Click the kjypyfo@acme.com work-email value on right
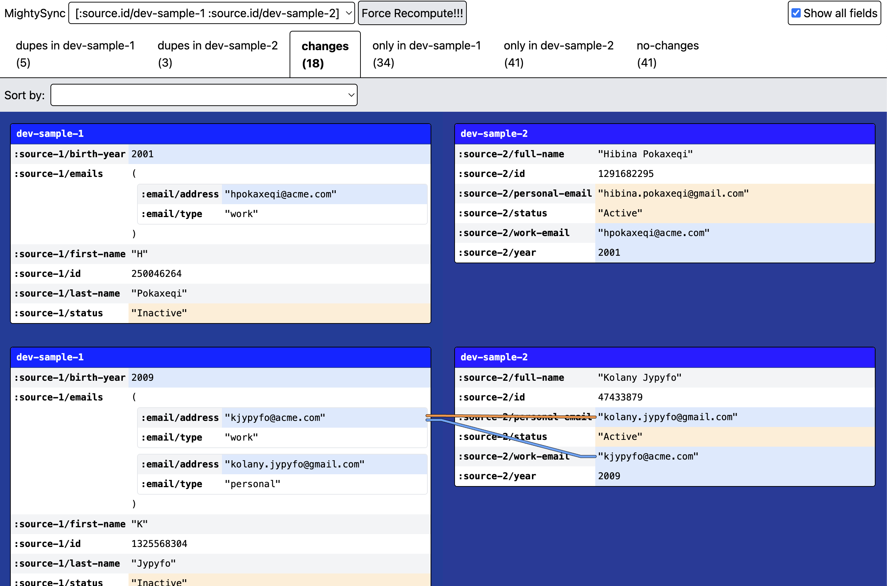This screenshot has width=887, height=586. [x=648, y=456]
